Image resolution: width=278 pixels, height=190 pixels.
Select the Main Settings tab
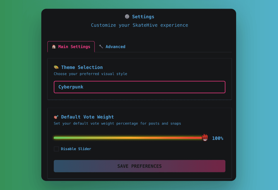(71, 47)
